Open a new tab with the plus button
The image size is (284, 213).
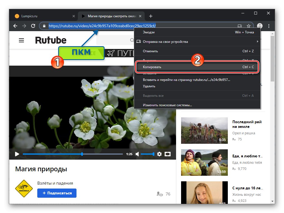point(151,16)
